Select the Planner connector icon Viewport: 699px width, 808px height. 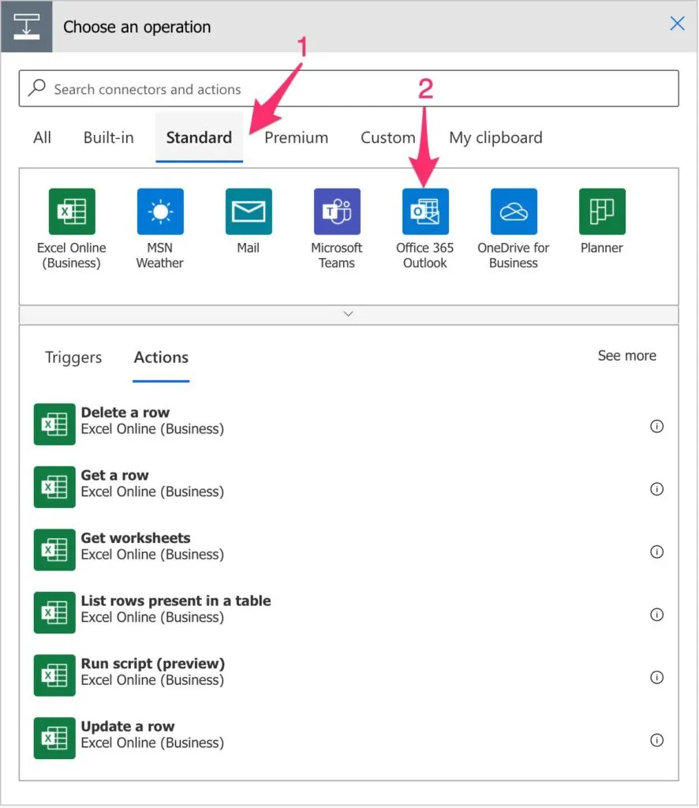[x=602, y=211]
